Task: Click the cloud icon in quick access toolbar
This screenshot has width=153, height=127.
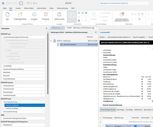Action: (x=17, y=3)
